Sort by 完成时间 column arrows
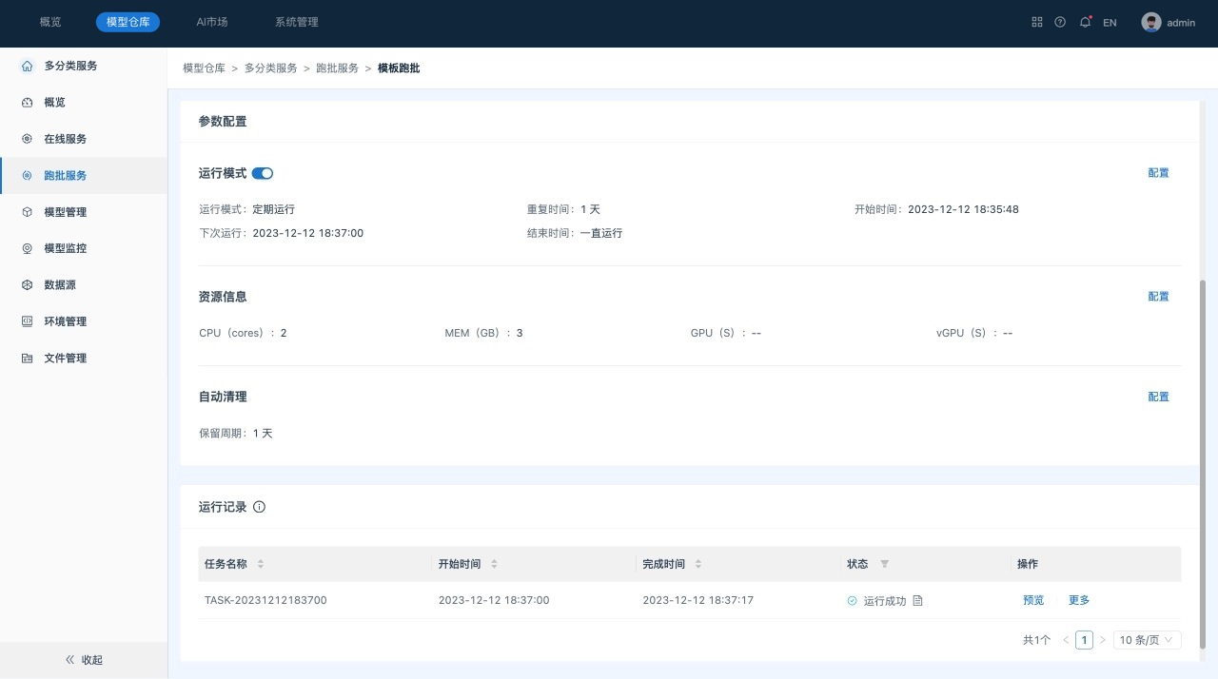Viewport: 1218px width, 679px height. coord(698,564)
